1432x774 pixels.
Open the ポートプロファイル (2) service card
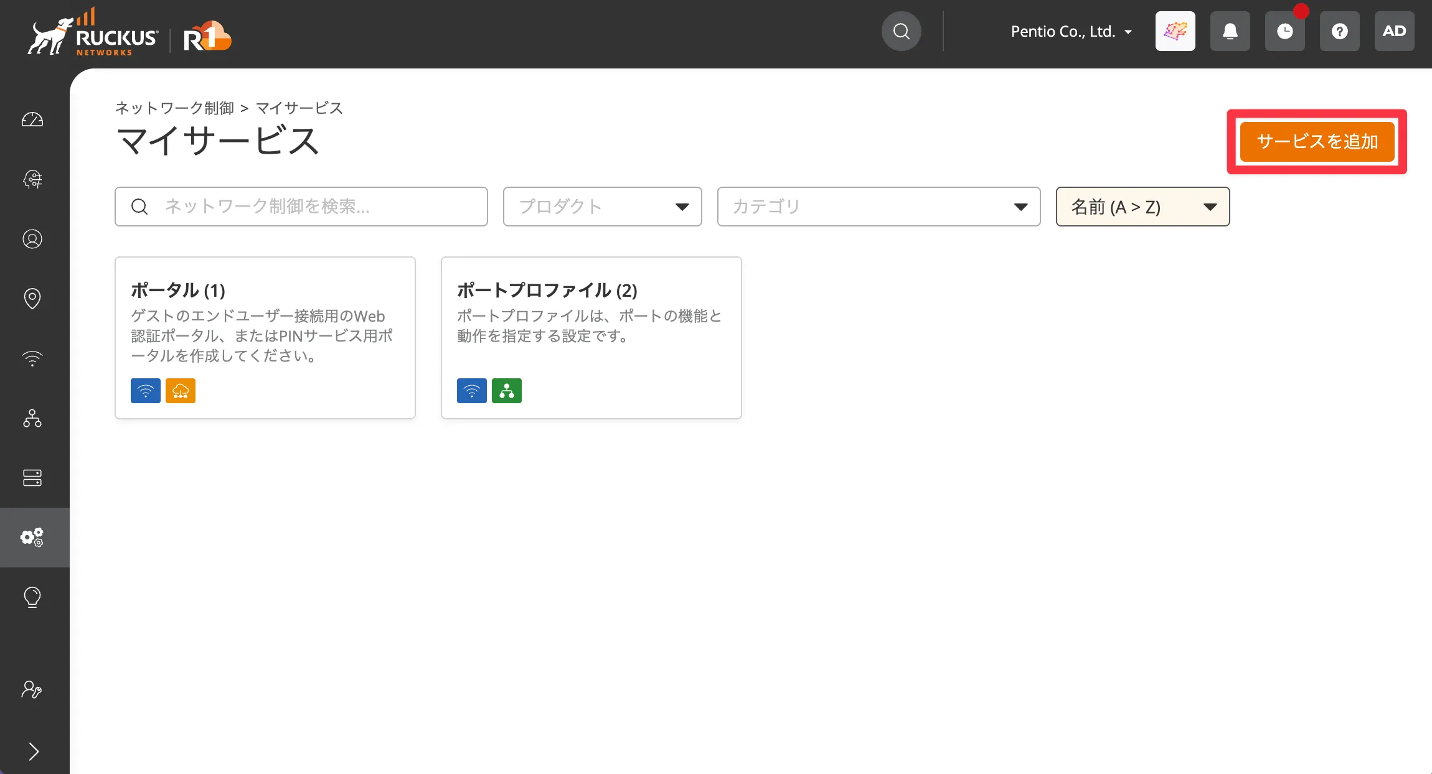(x=591, y=338)
